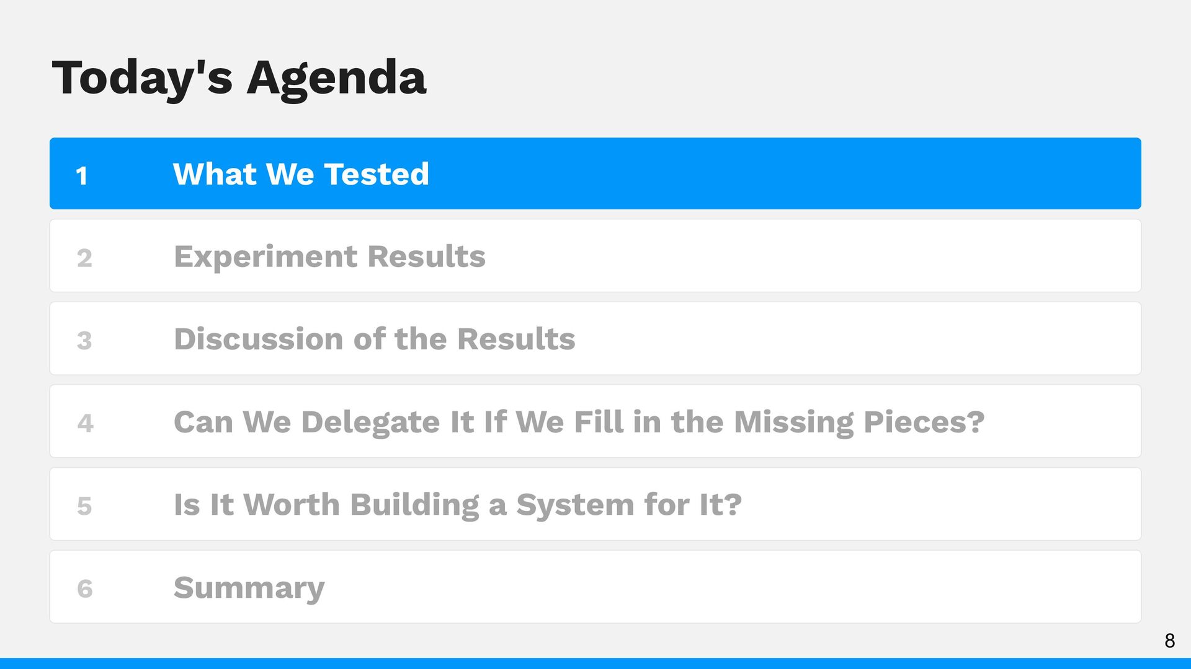Click the 'Today's Agenda' title
This screenshot has width=1191, height=669.
(239, 79)
